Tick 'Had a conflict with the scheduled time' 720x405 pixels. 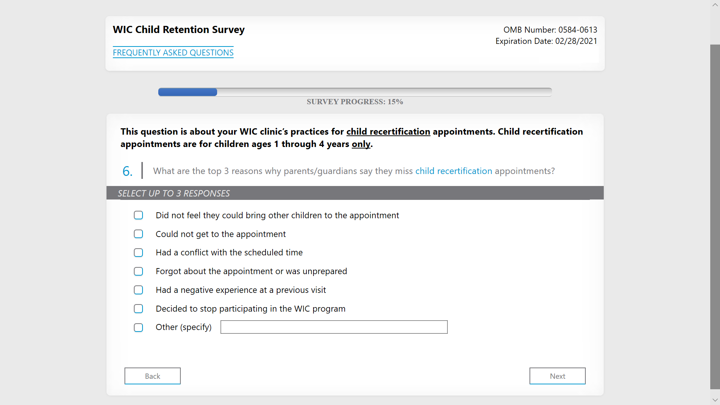click(138, 253)
